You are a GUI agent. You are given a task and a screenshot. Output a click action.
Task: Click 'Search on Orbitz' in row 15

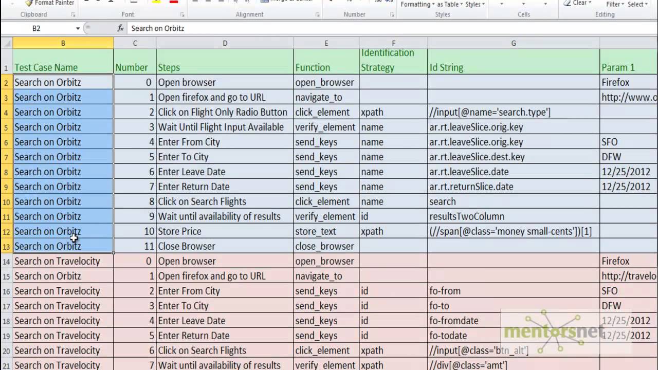63,276
